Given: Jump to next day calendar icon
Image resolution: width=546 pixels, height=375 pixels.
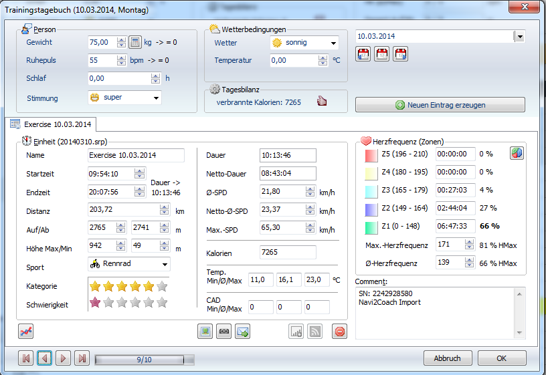Looking at the screenshot, I should click(x=400, y=55).
